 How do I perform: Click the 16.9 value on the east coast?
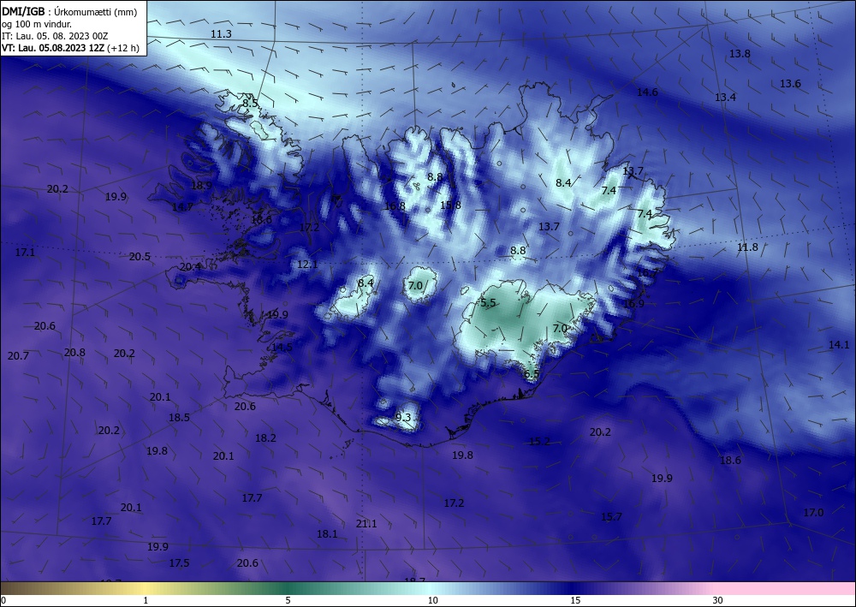(633, 303)
